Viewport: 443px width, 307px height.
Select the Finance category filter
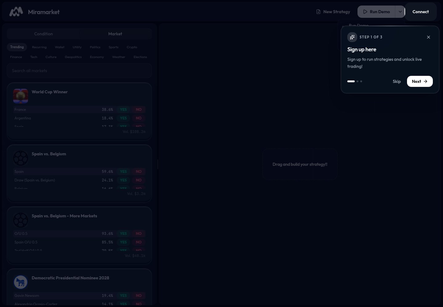pyautogui.click(x=16, y=57)
